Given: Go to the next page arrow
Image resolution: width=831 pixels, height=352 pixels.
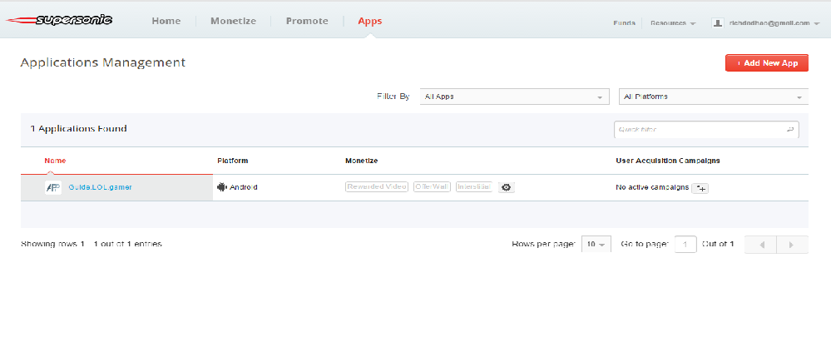Looking at the screenshot, I should coord(792,245).
